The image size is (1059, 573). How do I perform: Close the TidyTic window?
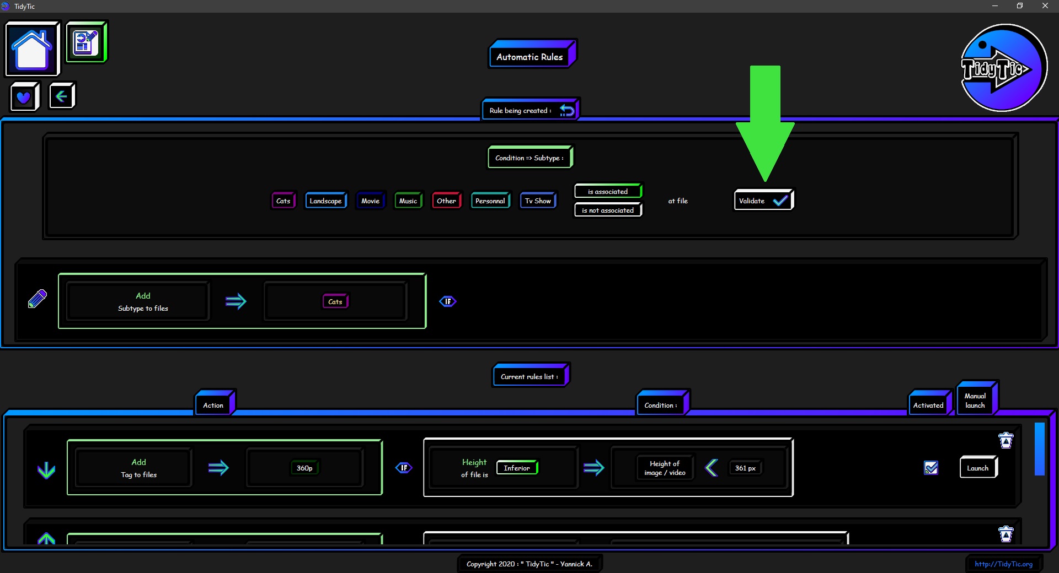pyautogui.click(x=1045, y=6)
